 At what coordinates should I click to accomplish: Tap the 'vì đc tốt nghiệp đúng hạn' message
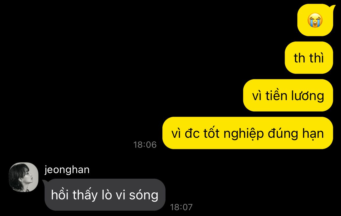[x=248, y=133]
